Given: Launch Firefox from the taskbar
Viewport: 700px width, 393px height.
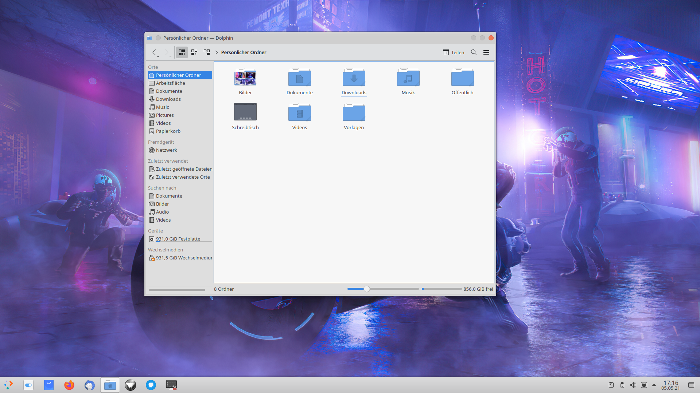Looking at the screenshot, I should pos(69,385).
